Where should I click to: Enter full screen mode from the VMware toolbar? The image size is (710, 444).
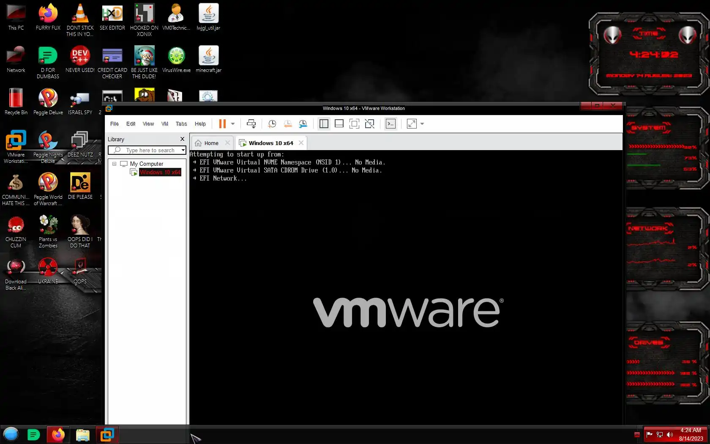[355, 123]
